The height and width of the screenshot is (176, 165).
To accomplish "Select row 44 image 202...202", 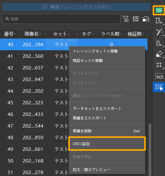I will 33,91.
